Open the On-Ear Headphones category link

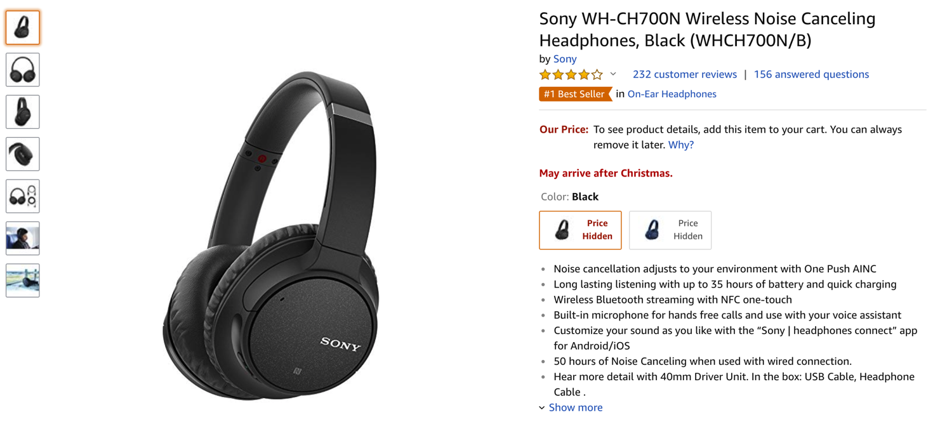tap(672, 94)
